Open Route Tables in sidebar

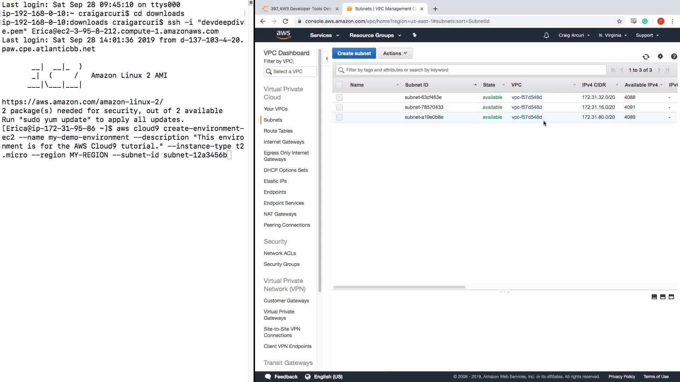pyautogui.click(x=278, y=131)
